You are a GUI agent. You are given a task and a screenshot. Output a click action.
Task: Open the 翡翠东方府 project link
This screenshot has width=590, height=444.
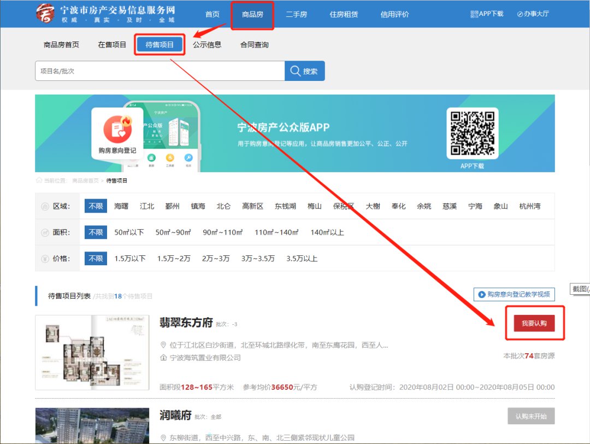[186, 323]
